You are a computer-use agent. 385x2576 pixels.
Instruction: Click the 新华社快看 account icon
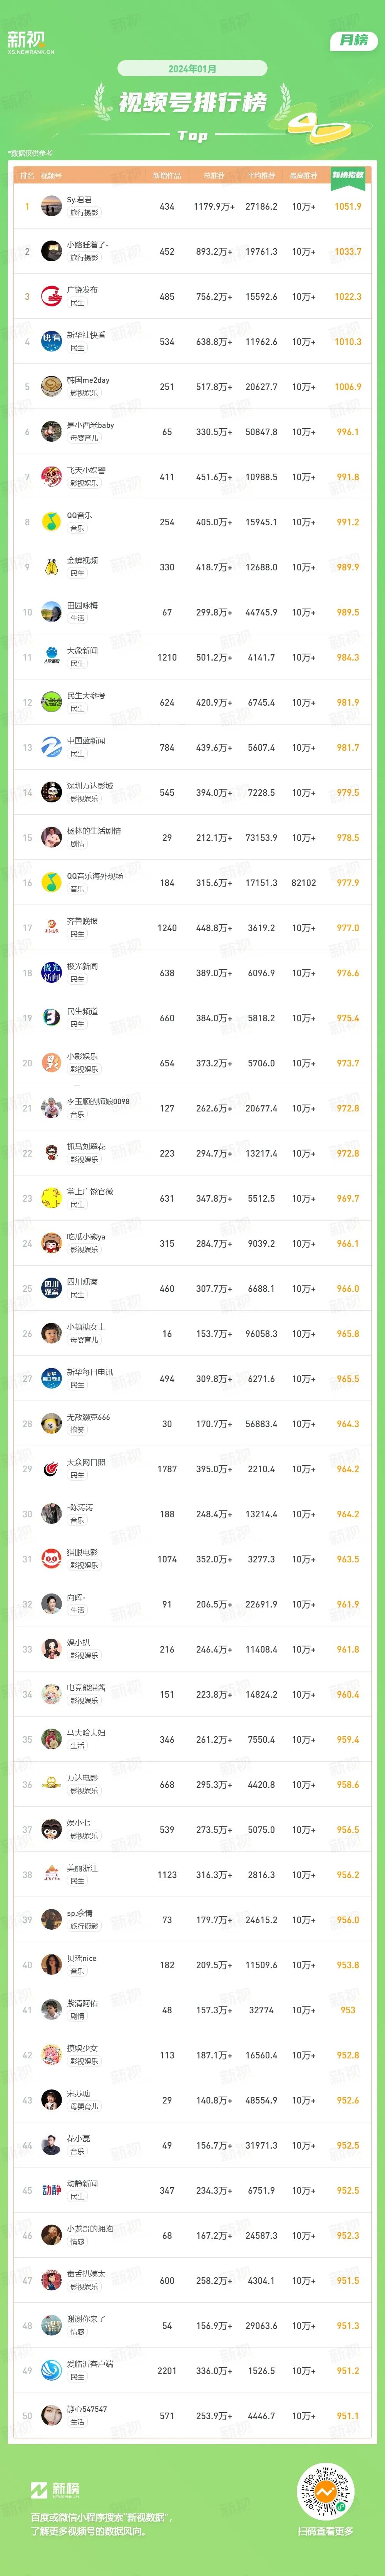[51, 341]
